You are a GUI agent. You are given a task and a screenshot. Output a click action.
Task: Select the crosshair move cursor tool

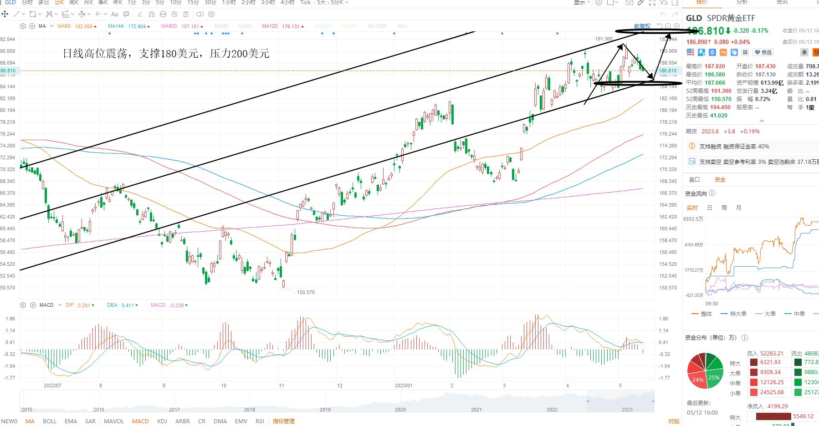pos(5,14)
